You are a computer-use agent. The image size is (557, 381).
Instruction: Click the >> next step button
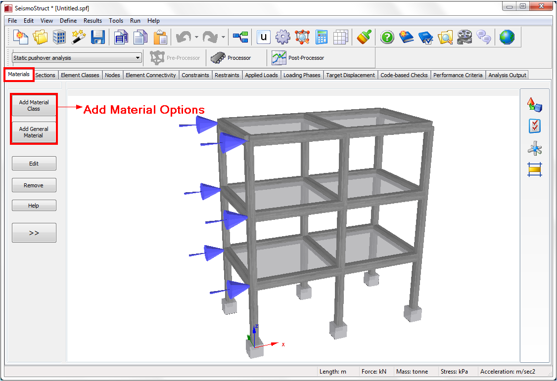click(x=34, y=233)
